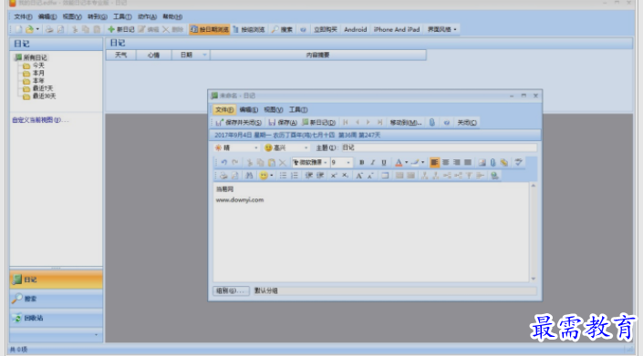The width and height of the screenshot is (643, 356).
Task: Open the diary editor File menu
Action: pos(224,109)
